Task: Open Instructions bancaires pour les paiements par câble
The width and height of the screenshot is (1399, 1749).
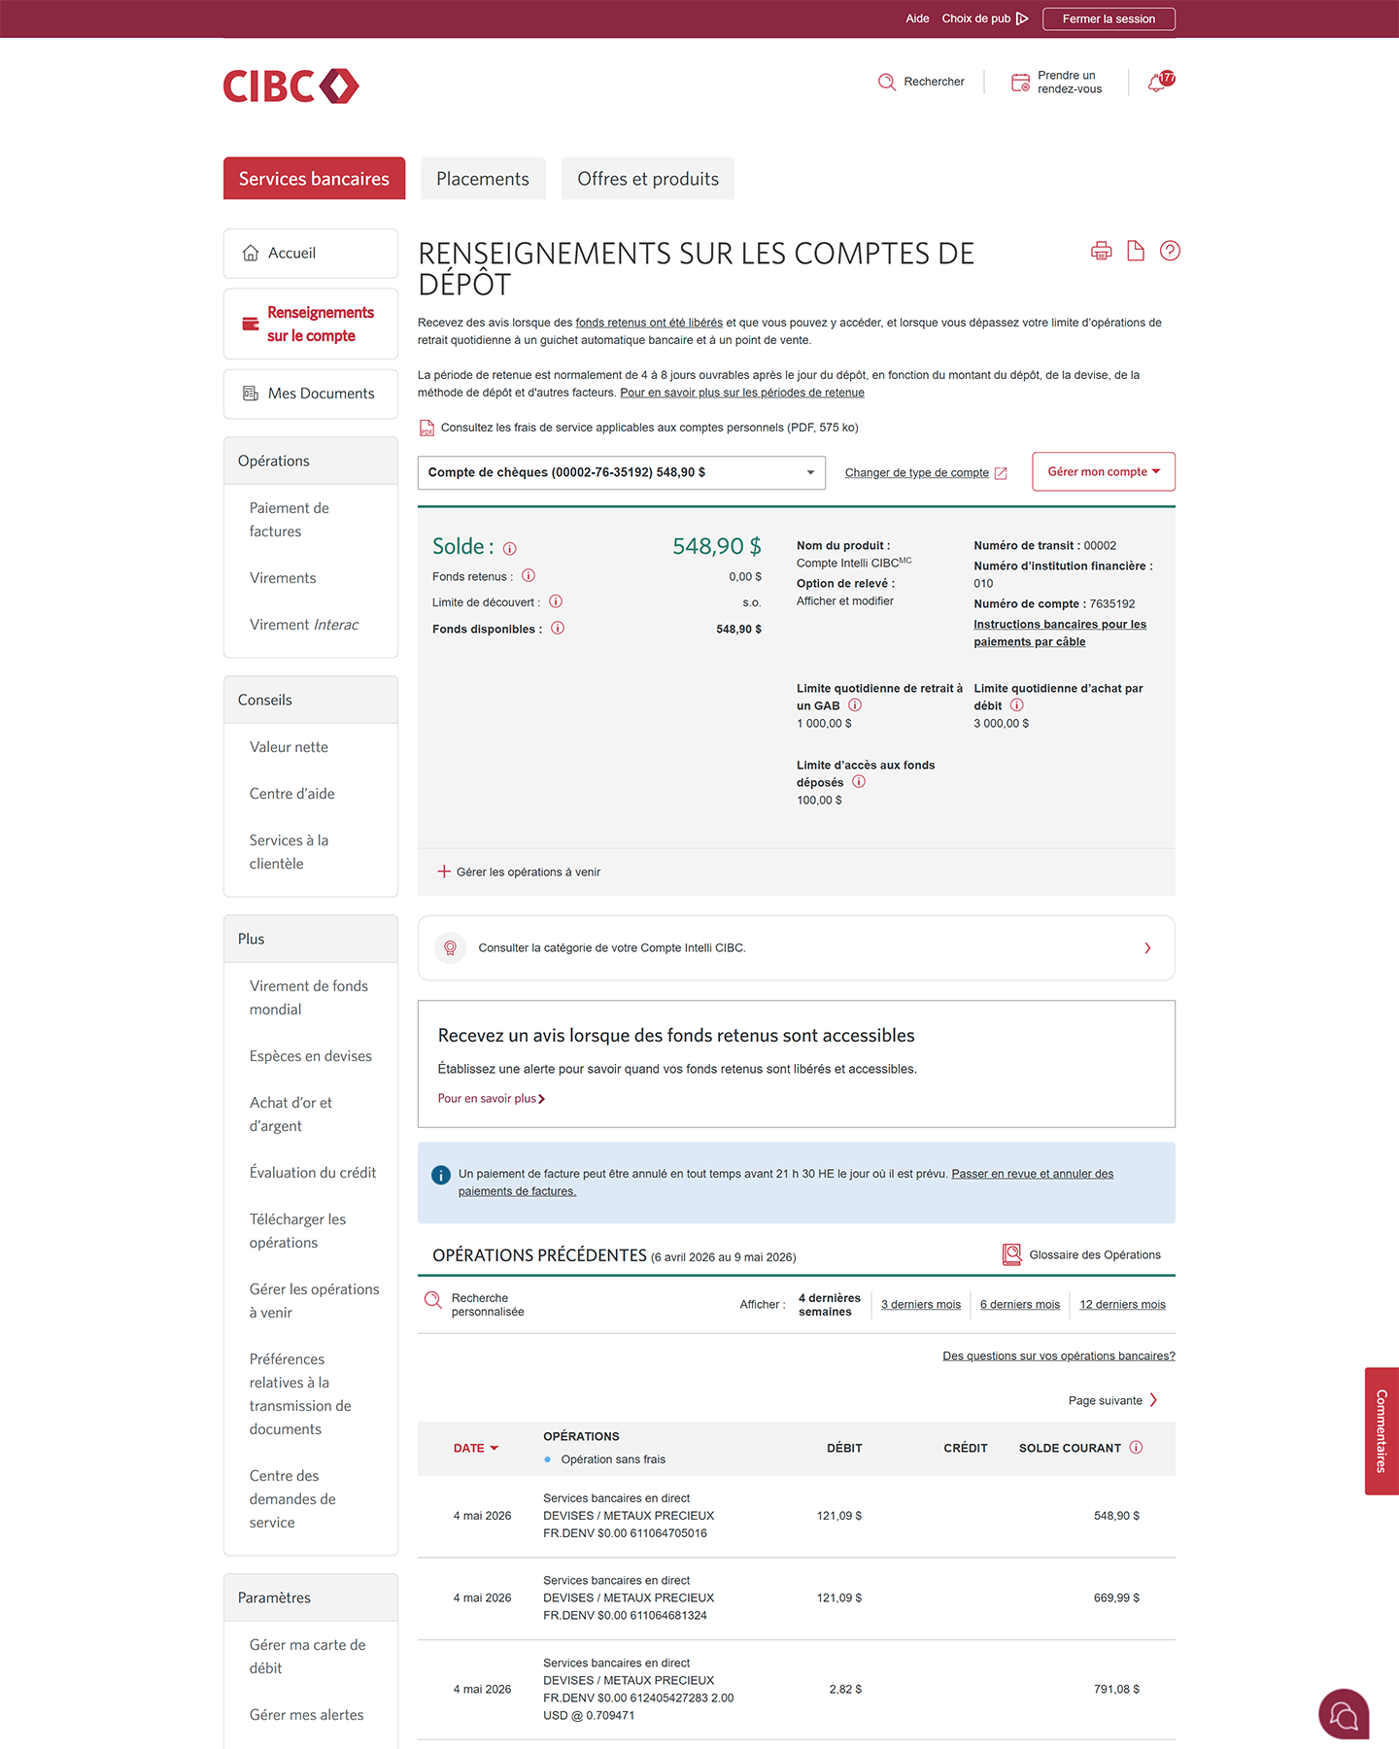Action: [1060, 633]
